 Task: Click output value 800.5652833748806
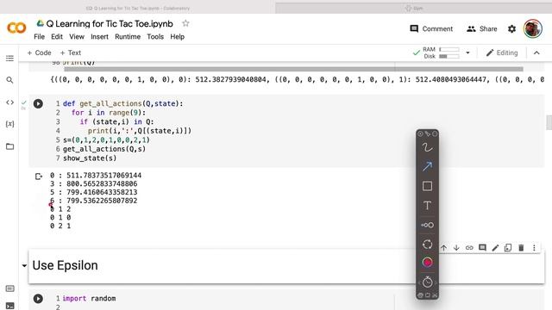(x=102, y=183)
